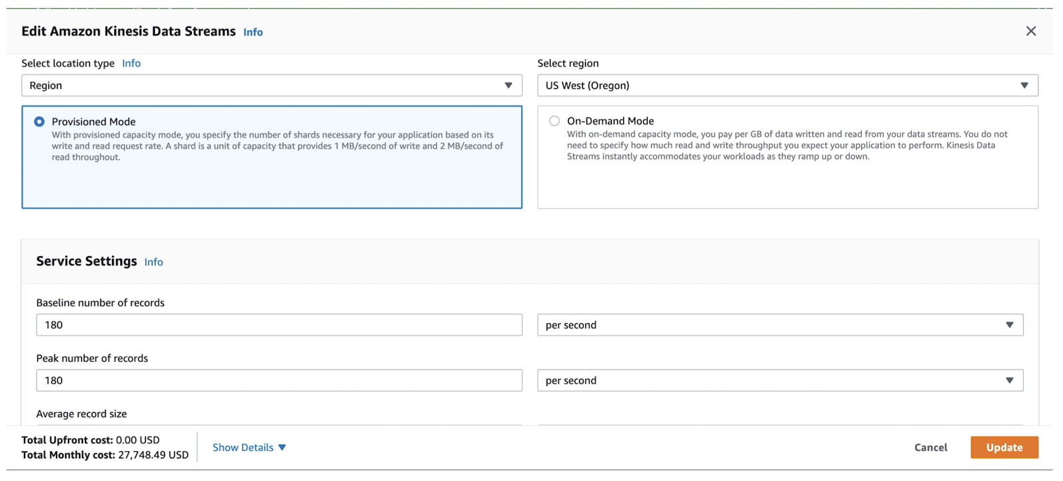Click the region dropdown arrow icon

(1024, 86)
